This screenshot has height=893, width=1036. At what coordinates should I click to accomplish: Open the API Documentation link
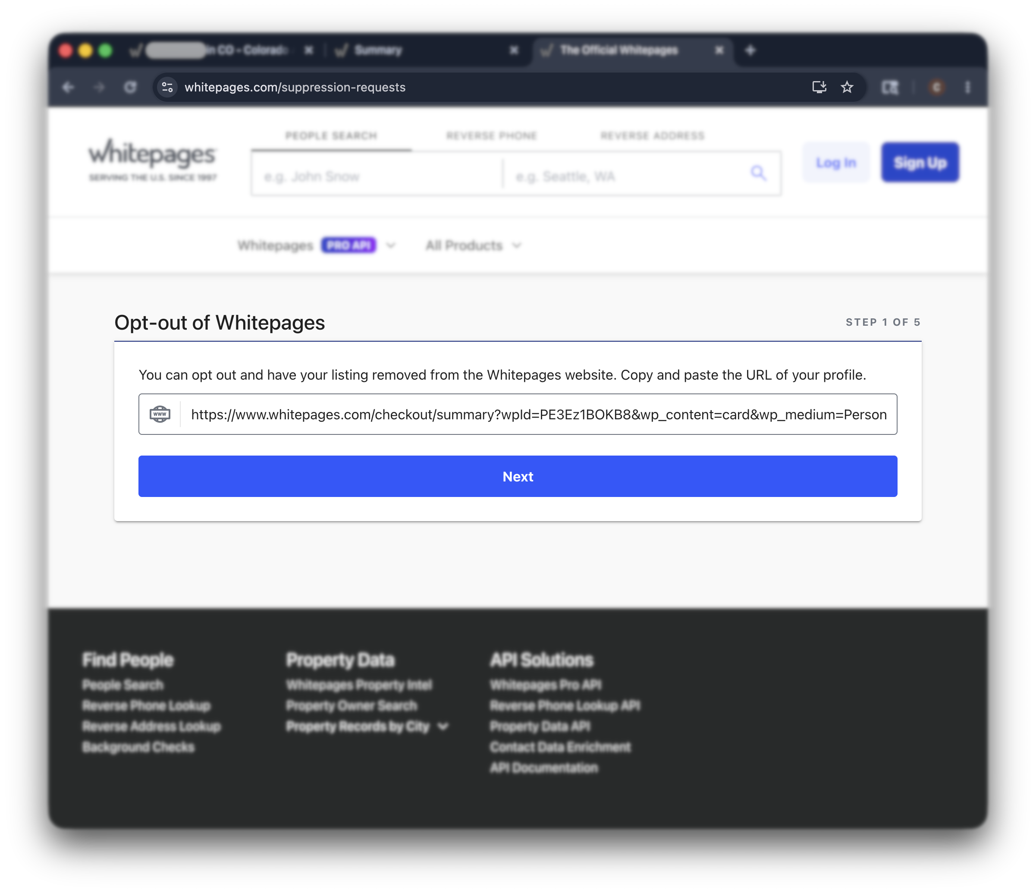[x=544, y=767]
